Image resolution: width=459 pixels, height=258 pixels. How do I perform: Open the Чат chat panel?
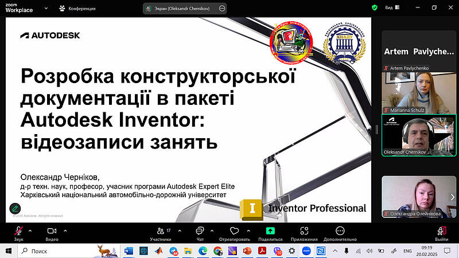point(200,234)
